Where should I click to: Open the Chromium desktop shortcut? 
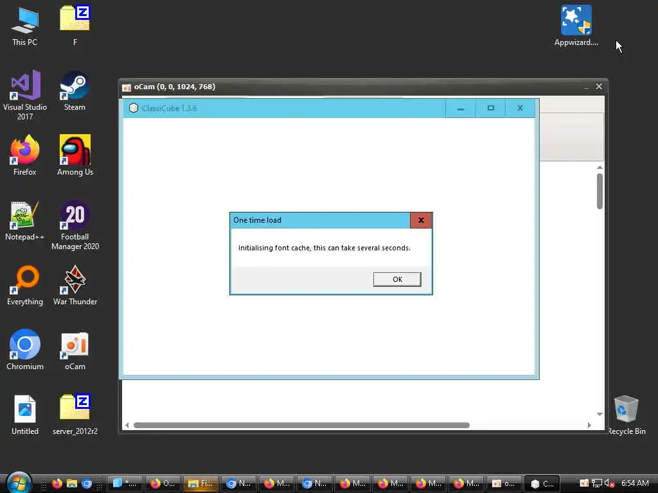pos(25,350)
